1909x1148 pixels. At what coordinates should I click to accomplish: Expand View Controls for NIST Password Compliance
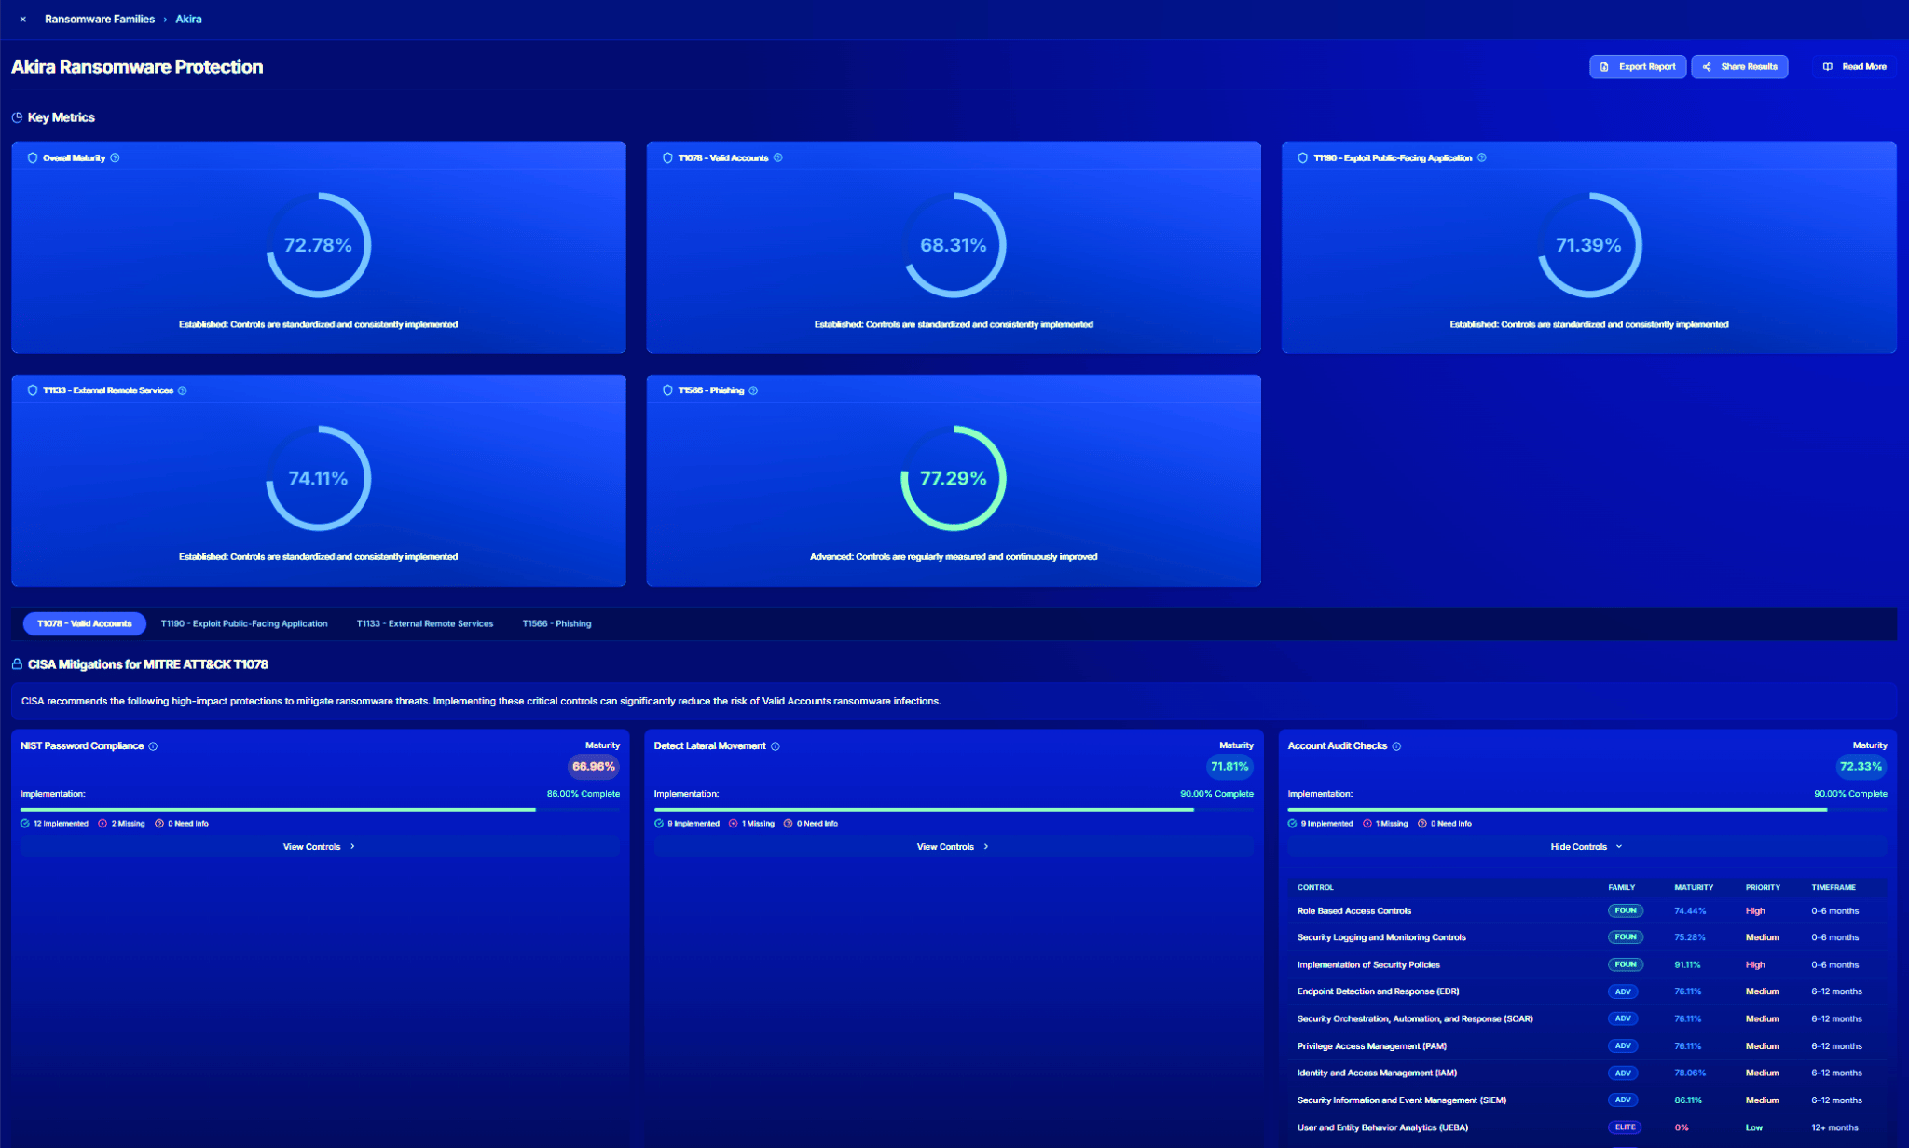(317, 846)
